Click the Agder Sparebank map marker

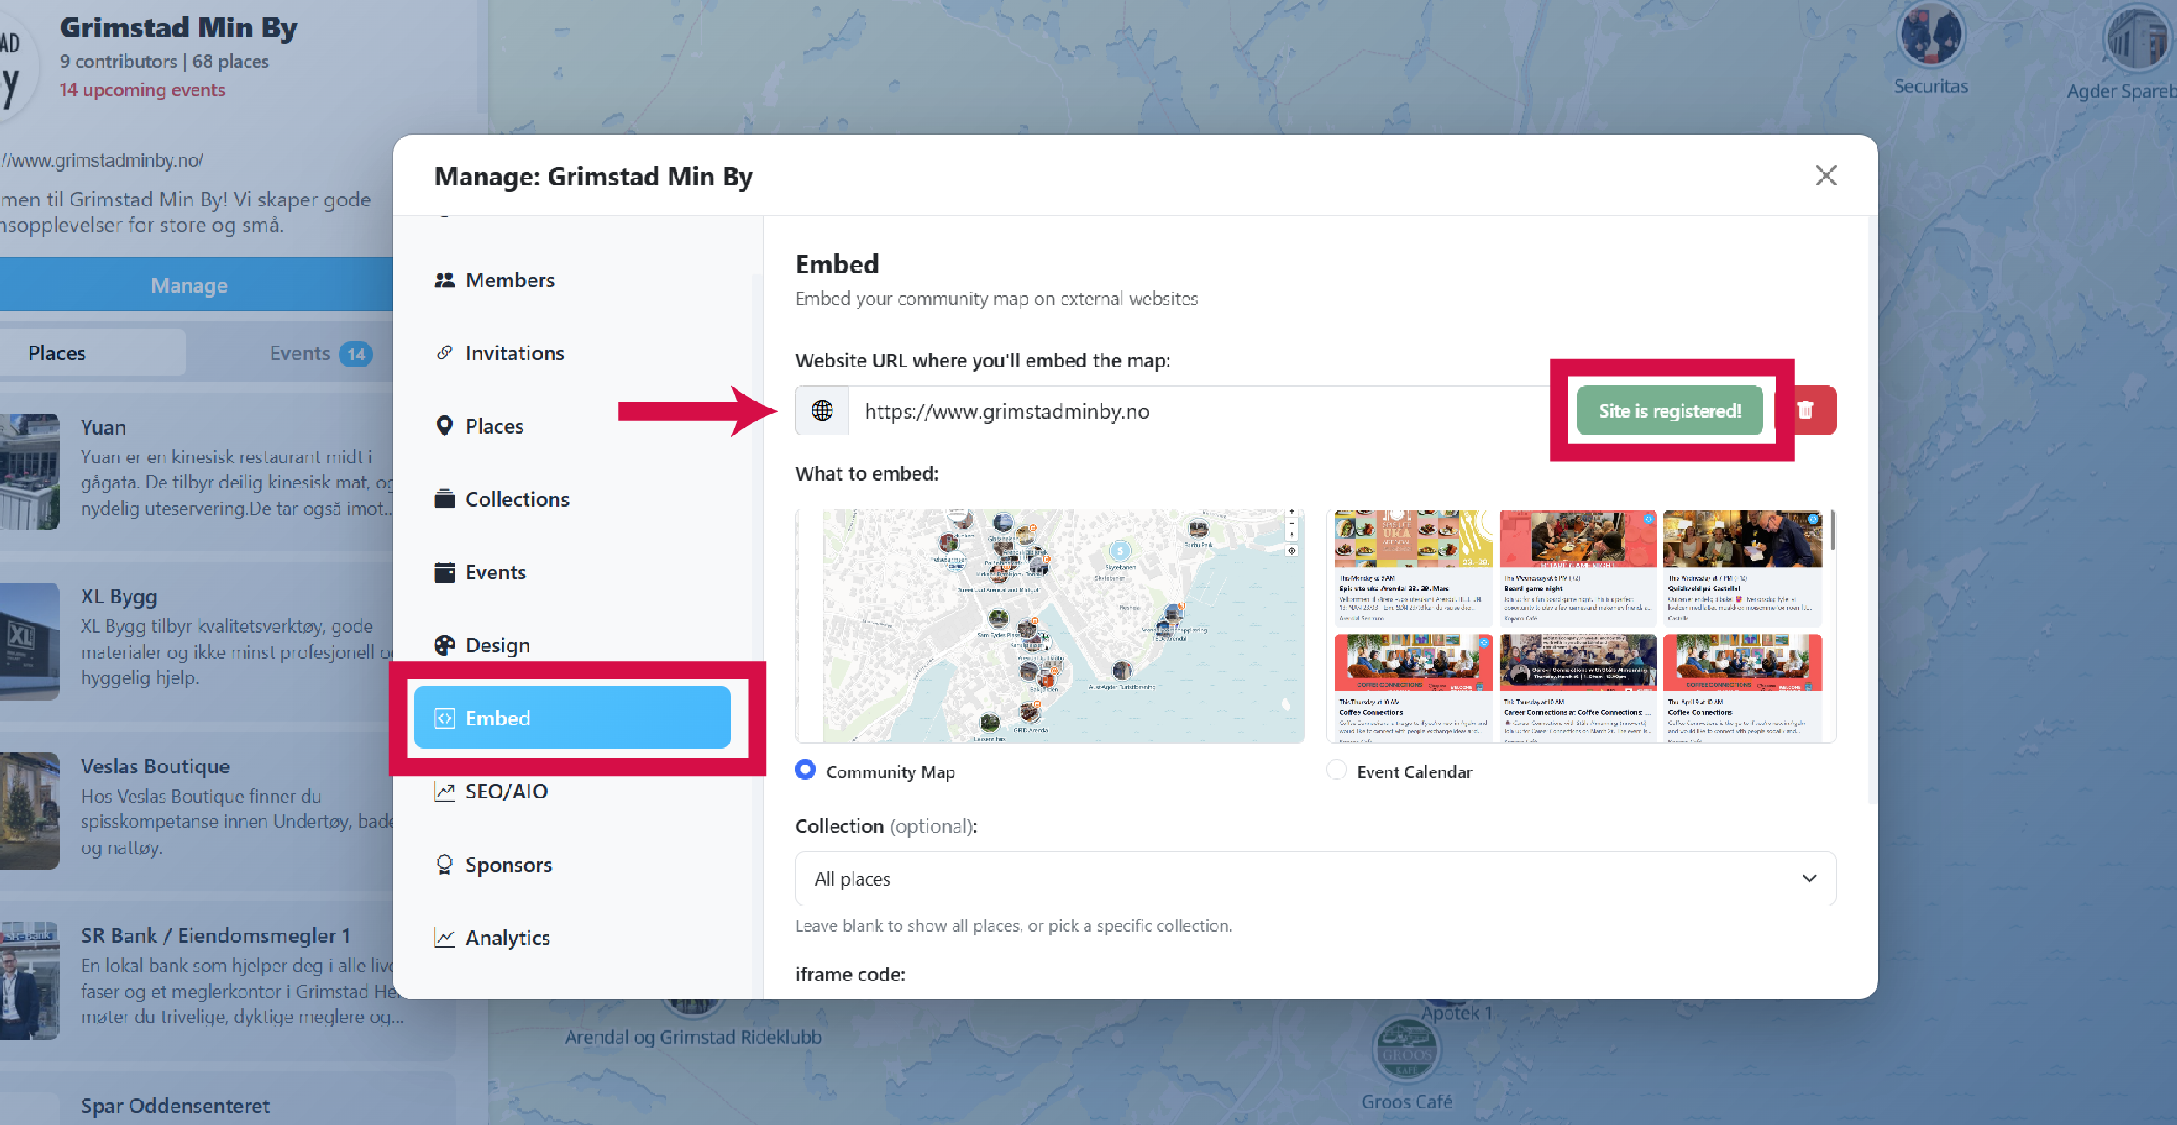(2137, 38)
